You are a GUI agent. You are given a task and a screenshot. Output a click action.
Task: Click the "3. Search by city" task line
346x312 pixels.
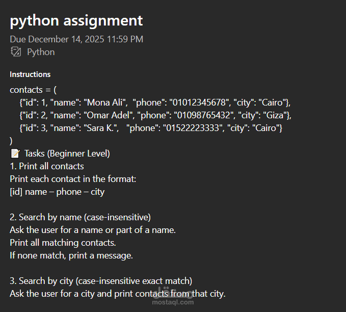[x=101, y=281]
